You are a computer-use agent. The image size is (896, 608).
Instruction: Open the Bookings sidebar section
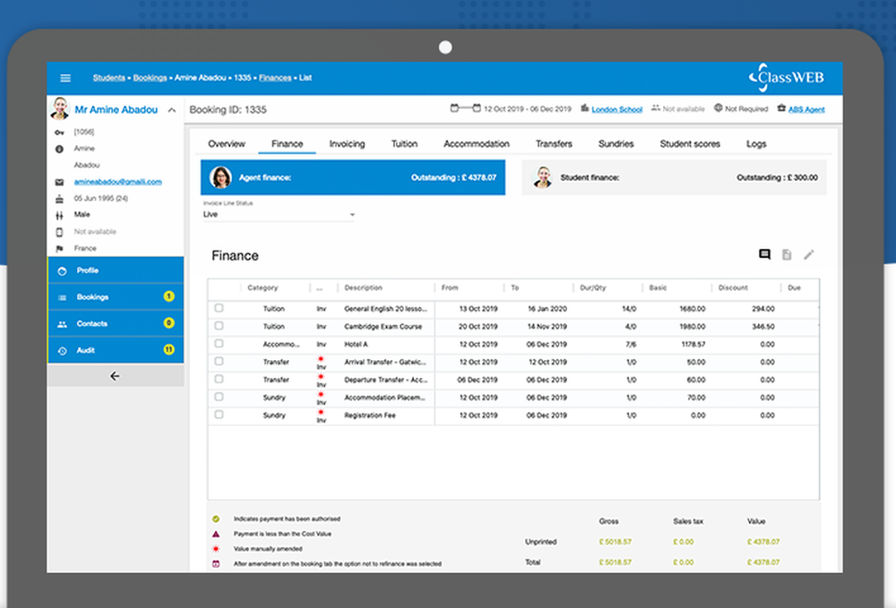click(116, 297)
